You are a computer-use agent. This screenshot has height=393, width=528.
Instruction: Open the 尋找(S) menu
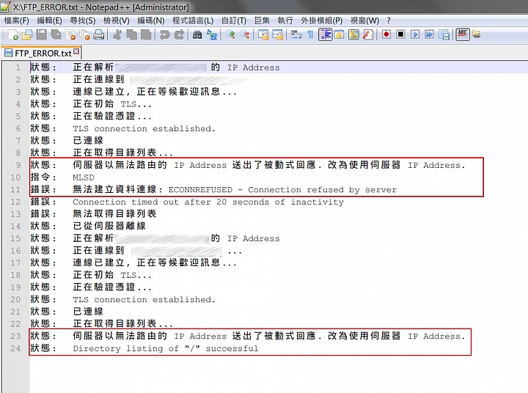(x=82, y=21)
